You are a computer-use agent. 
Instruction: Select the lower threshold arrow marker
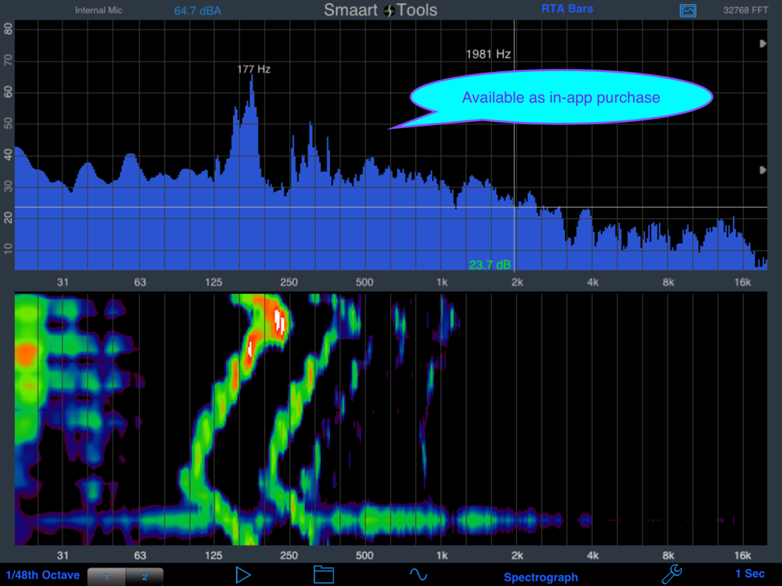pos(762,170)
